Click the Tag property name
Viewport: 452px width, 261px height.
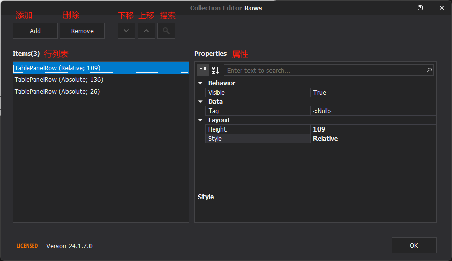[x=258, y=111]
